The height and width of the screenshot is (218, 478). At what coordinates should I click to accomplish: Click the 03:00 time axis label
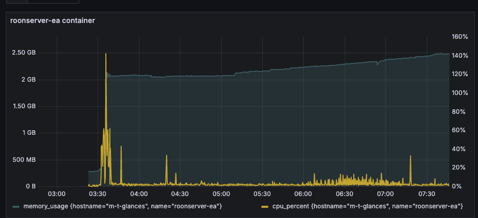click(x=57, y=193)
